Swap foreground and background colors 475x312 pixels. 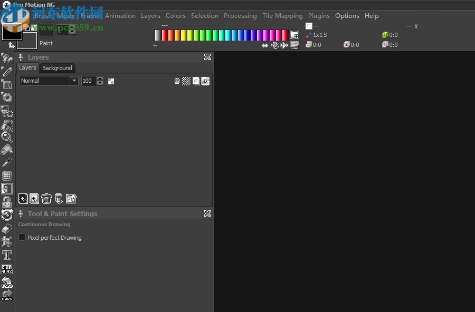(x=11, y=45)
